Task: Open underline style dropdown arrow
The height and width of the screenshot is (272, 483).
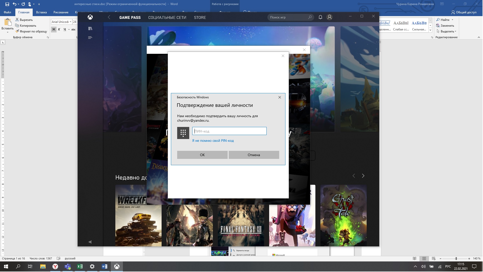Action: point(69,30)
